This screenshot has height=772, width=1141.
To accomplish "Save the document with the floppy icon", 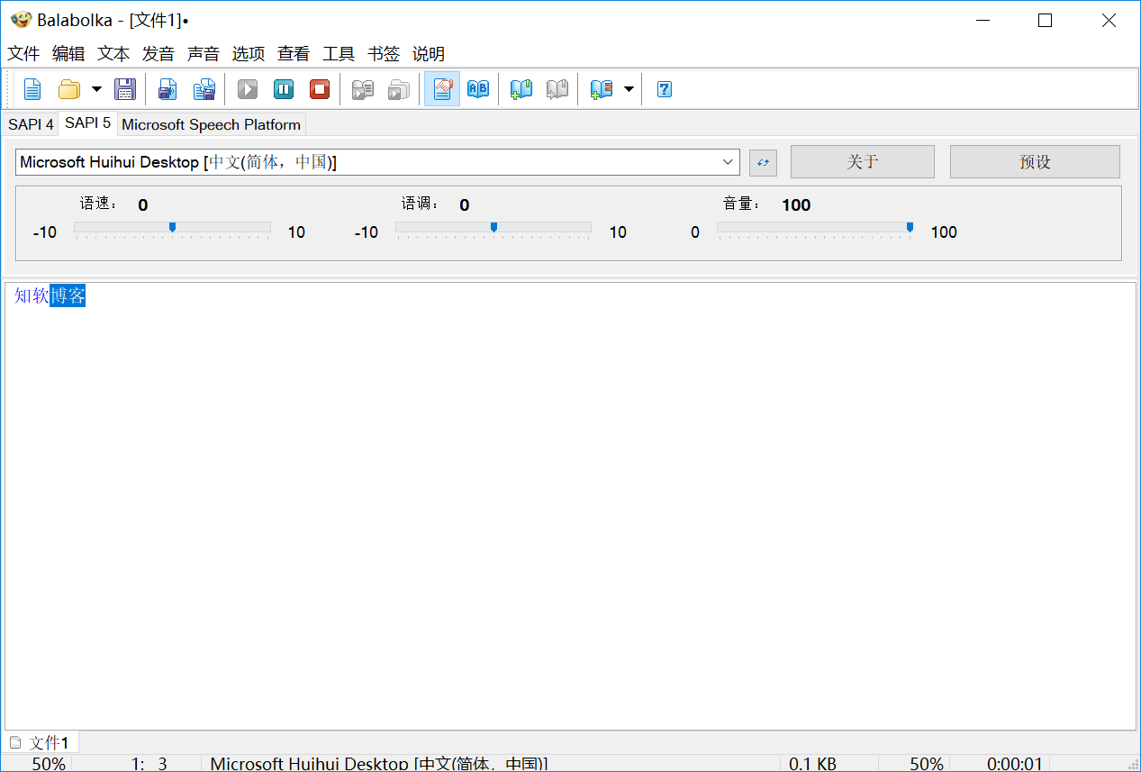I will pos(125,89).
